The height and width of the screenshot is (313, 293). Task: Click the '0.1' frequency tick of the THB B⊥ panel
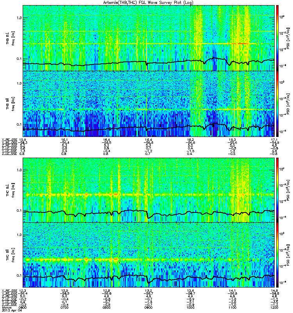(x=19, y=59)
